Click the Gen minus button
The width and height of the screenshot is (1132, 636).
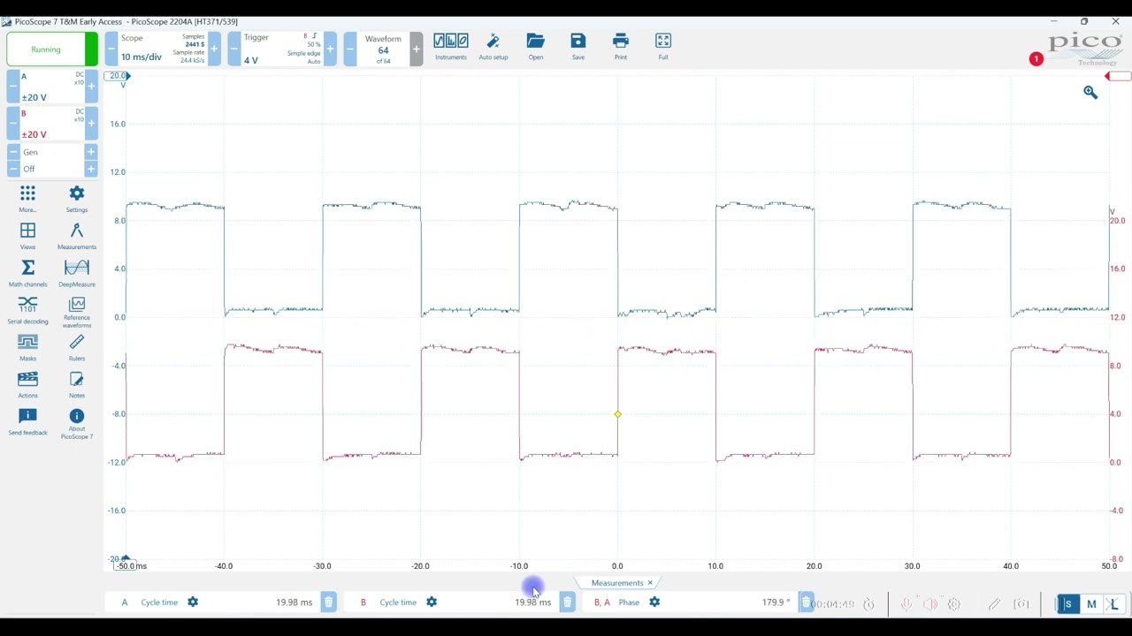[13, 152]
